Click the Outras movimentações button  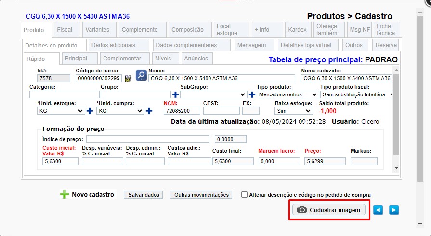[201, 195]
